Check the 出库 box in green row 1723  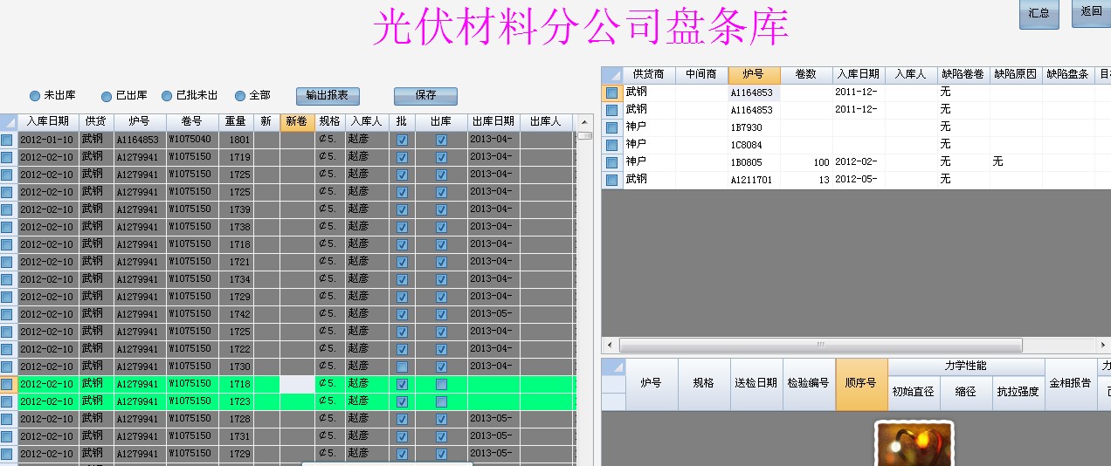pyautogui.click(x=441, y=401)
